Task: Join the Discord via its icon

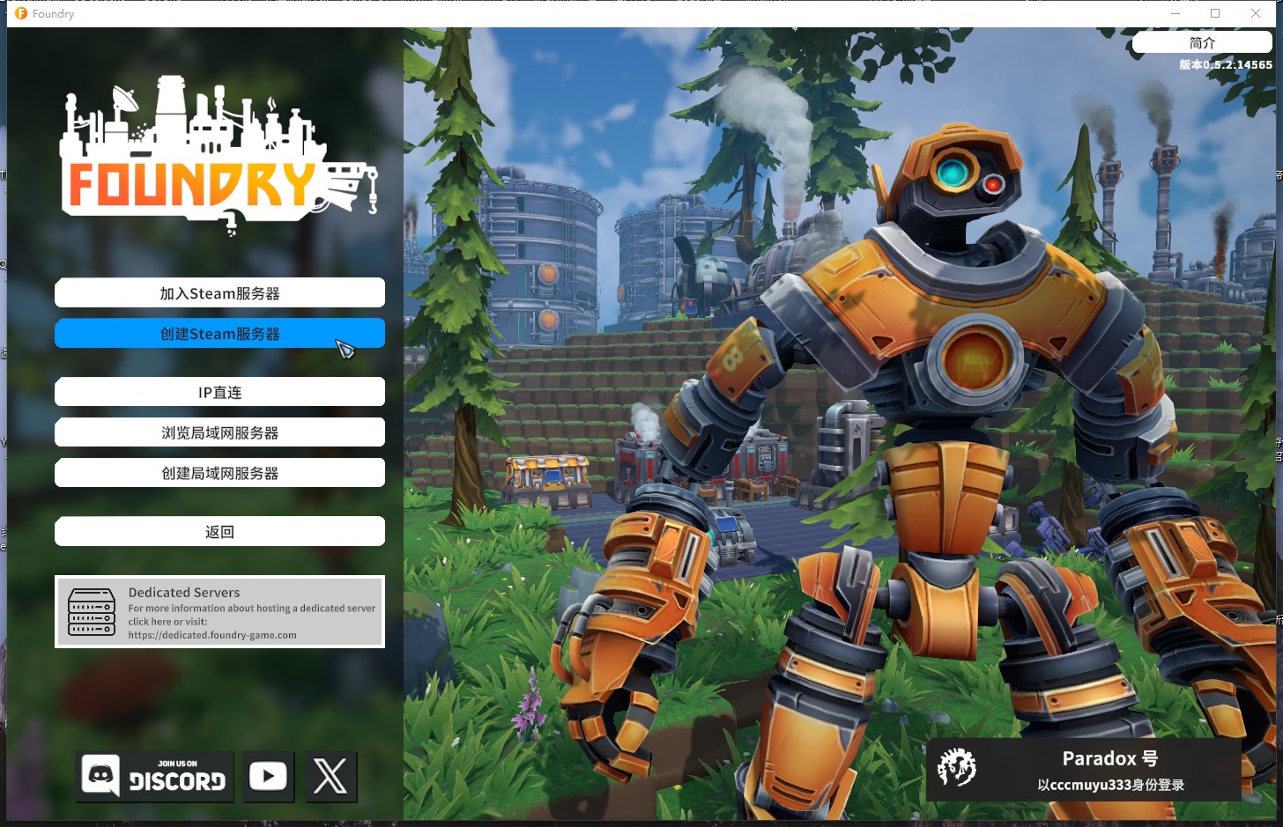Action: (x=154, y=776)
